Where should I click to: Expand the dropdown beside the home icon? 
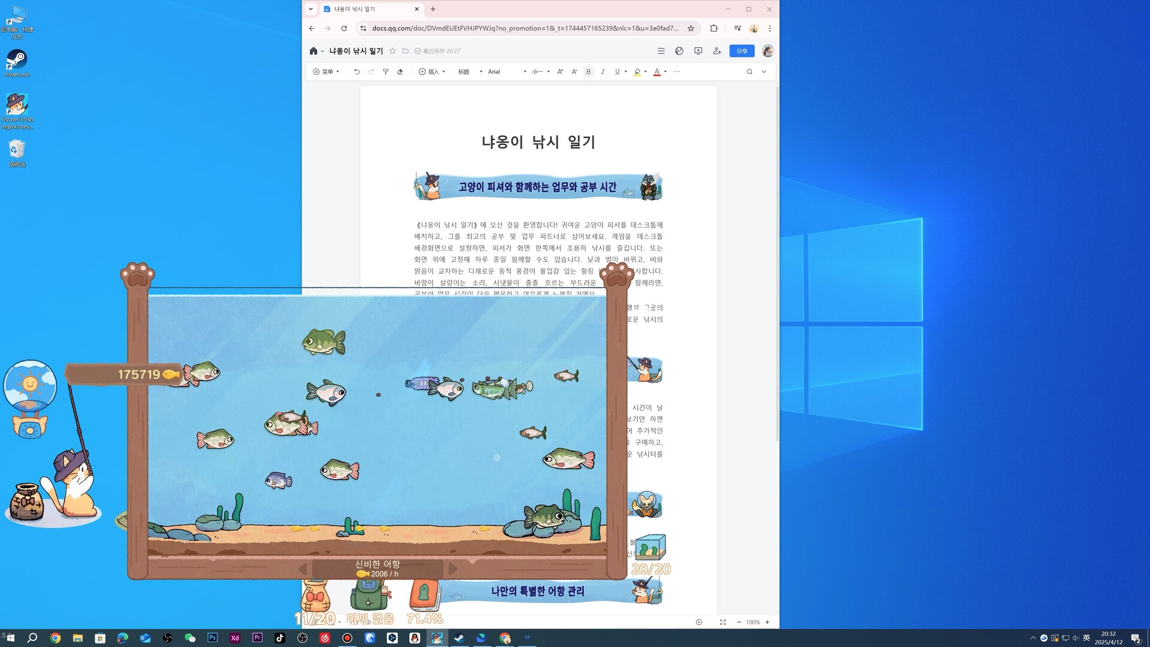322,52
